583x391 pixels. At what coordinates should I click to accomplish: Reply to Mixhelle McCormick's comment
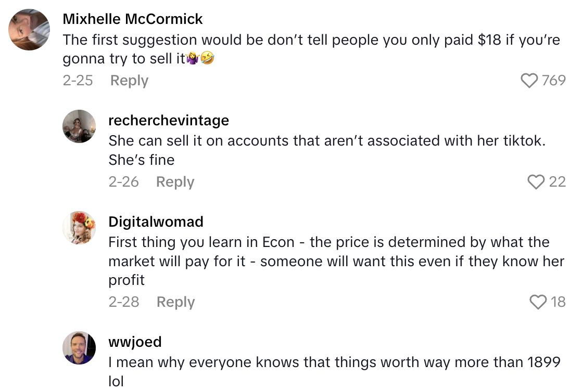click(x=129, y=81)
